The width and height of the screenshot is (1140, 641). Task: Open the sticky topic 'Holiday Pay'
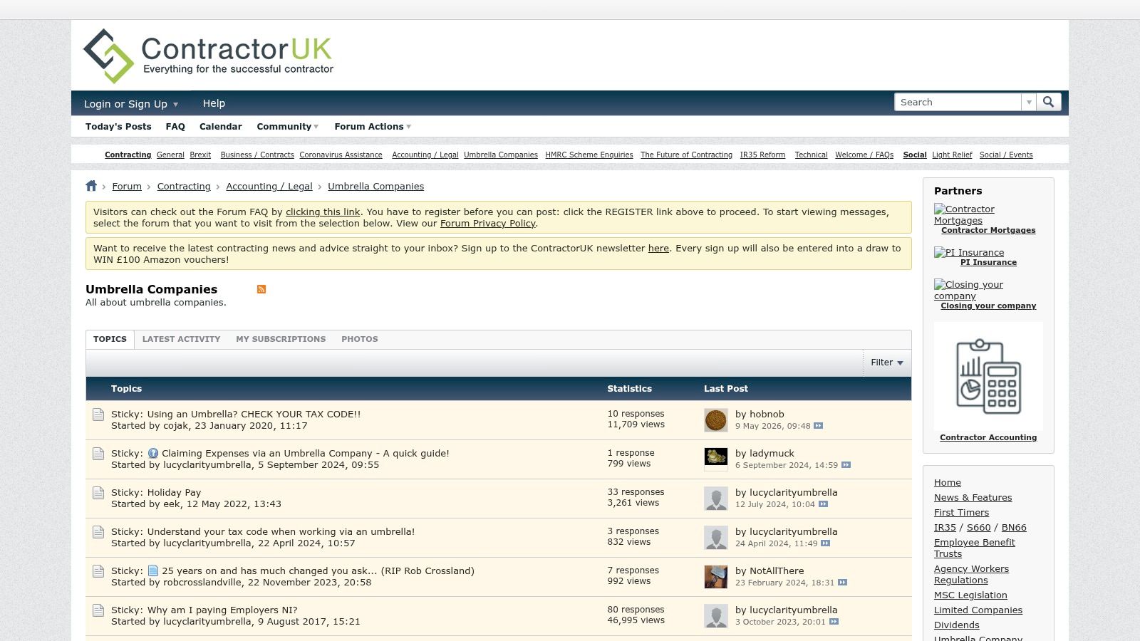click(x=174, y=493)
